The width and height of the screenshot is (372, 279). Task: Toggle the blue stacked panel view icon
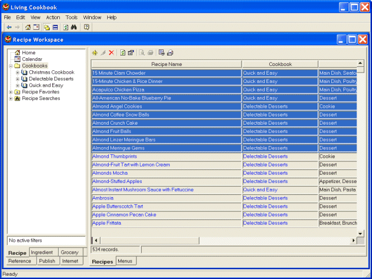pos(55,27)
